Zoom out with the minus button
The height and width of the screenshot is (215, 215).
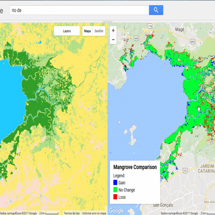coord(113,39)
